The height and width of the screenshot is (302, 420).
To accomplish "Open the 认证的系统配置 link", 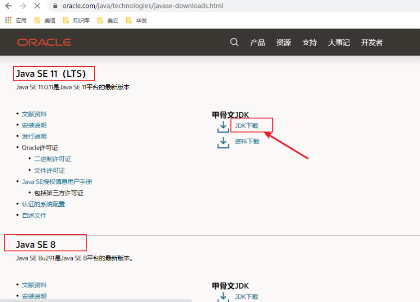I will [43, 204].
